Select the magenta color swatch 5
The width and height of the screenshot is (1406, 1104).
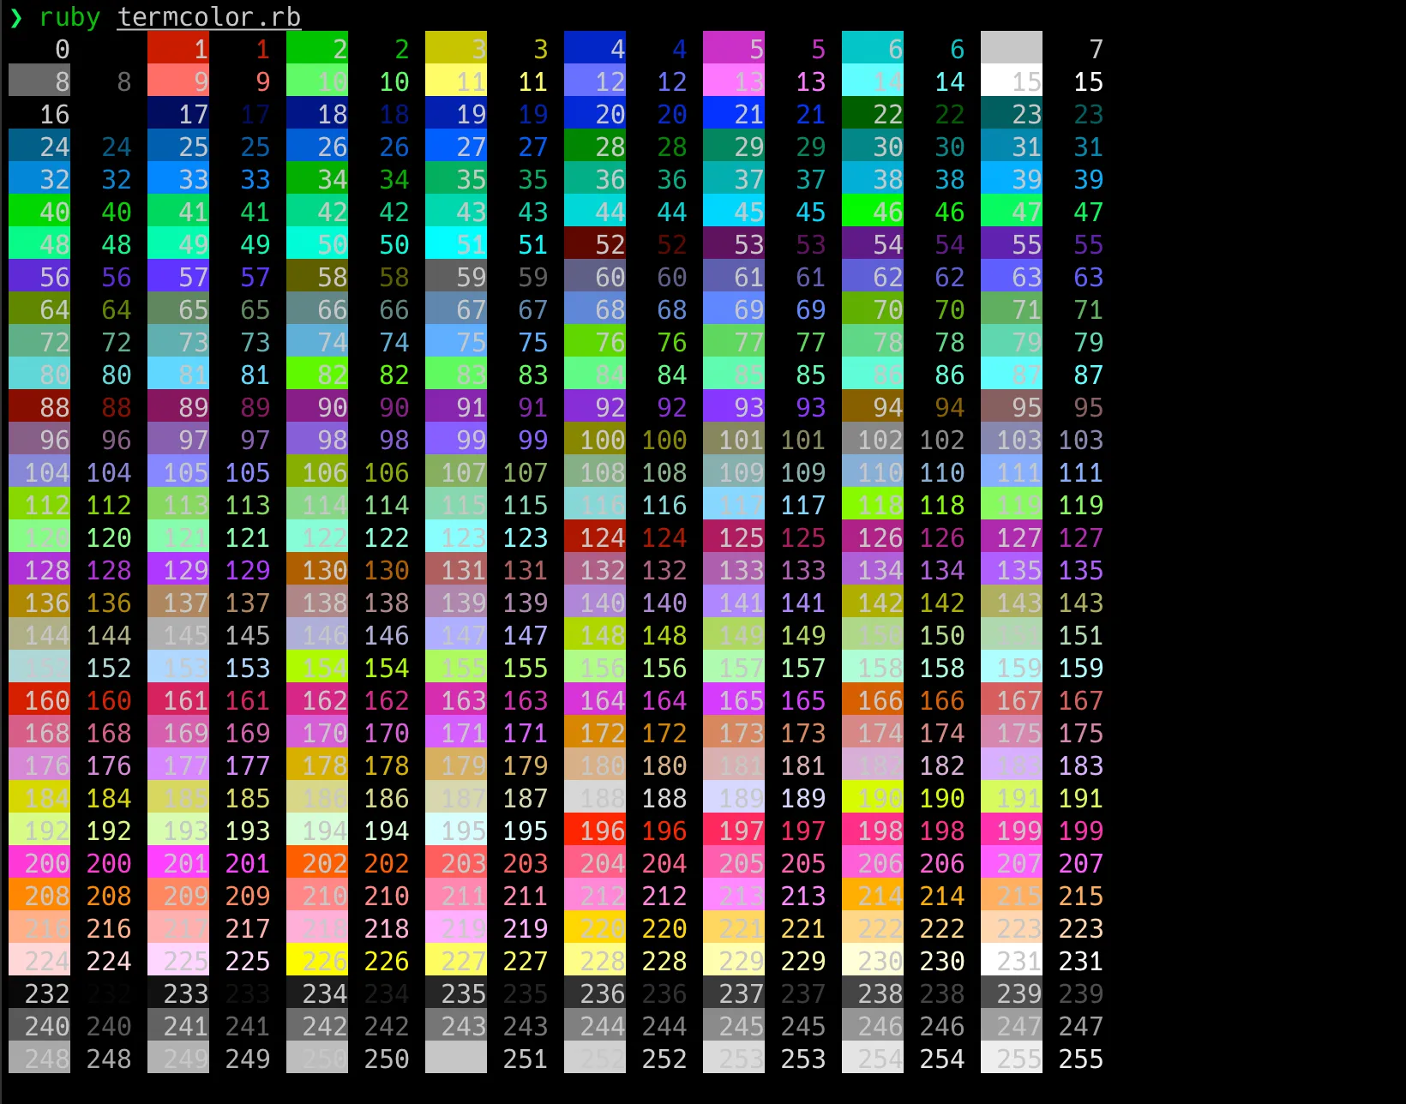733,50
